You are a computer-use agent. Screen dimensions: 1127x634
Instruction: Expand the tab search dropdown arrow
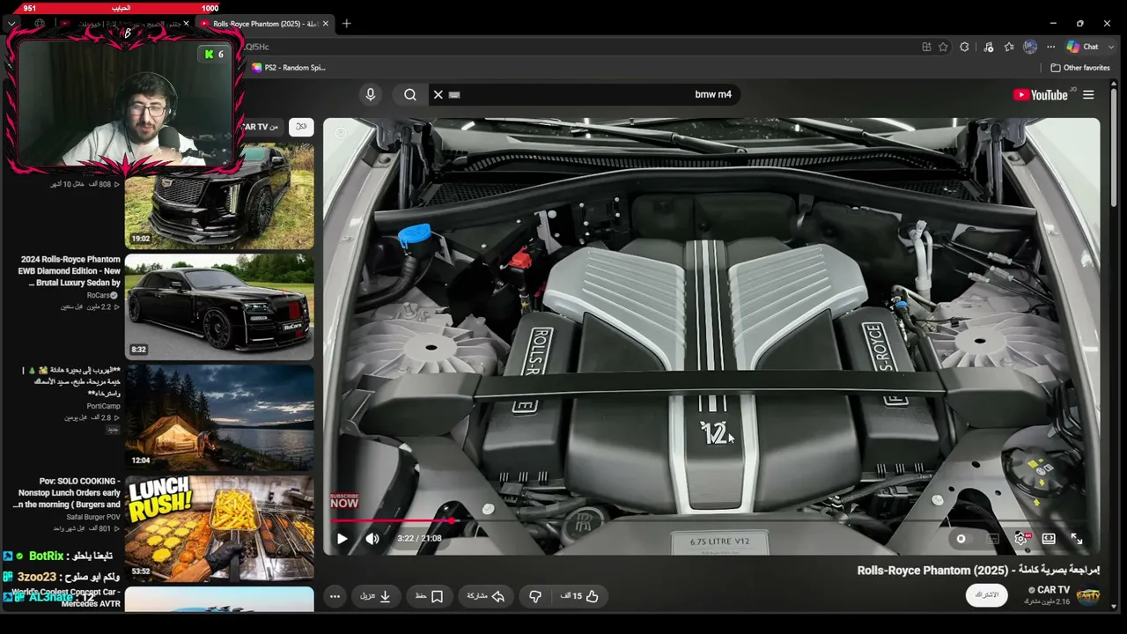coord(11,24)
